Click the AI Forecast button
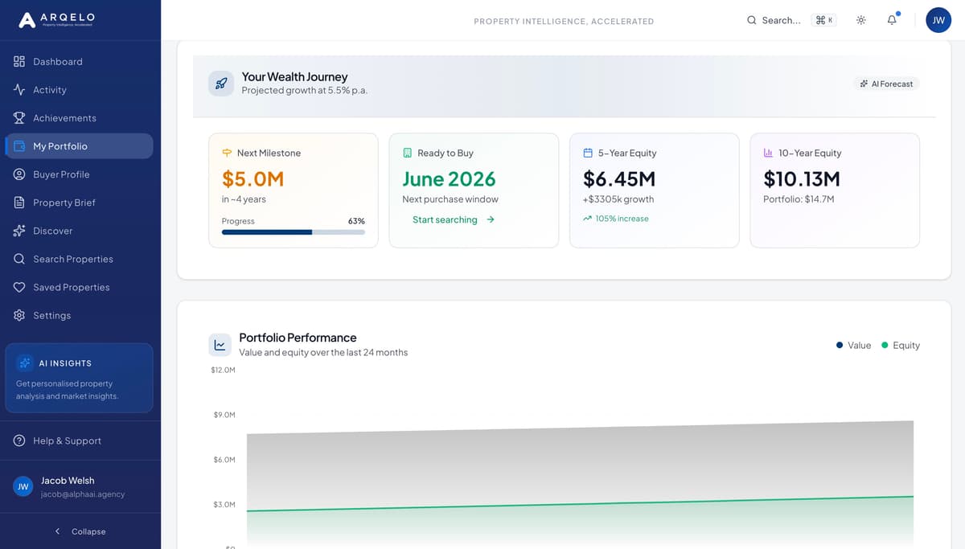The height and width of the screenshot is (549, 965). click(x=886, y=83)
